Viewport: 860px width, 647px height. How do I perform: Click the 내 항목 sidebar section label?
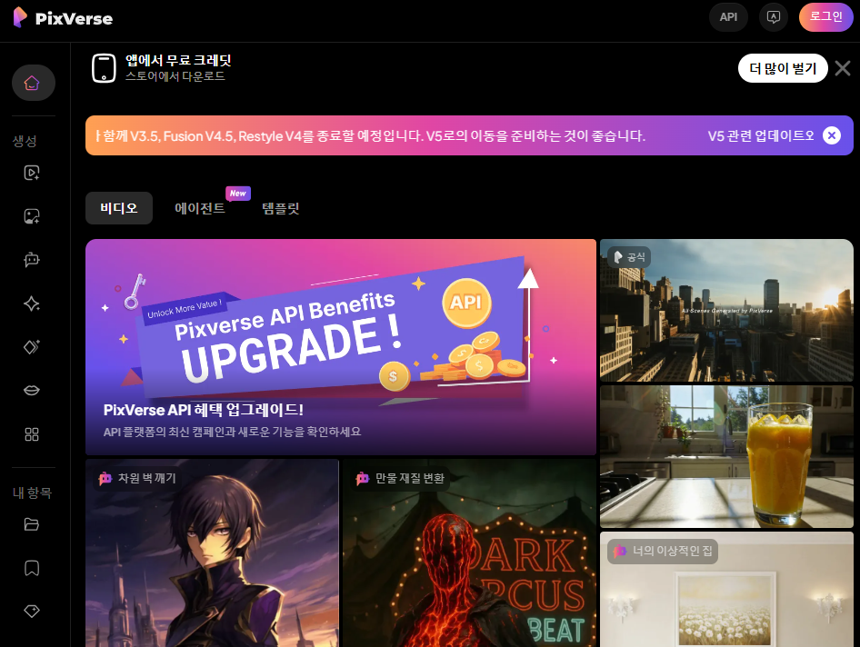32,493
